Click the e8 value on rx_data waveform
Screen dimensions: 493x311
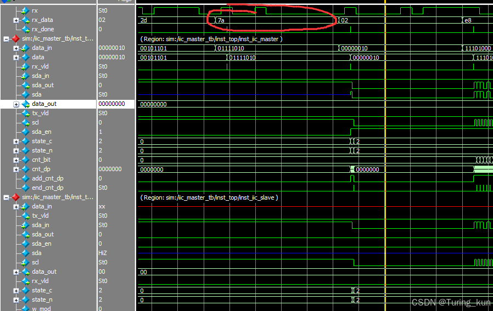click(x=468, y=20)
